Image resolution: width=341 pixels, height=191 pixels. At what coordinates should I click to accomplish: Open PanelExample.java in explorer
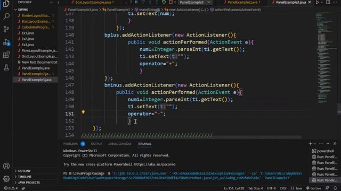click(36, 68)
